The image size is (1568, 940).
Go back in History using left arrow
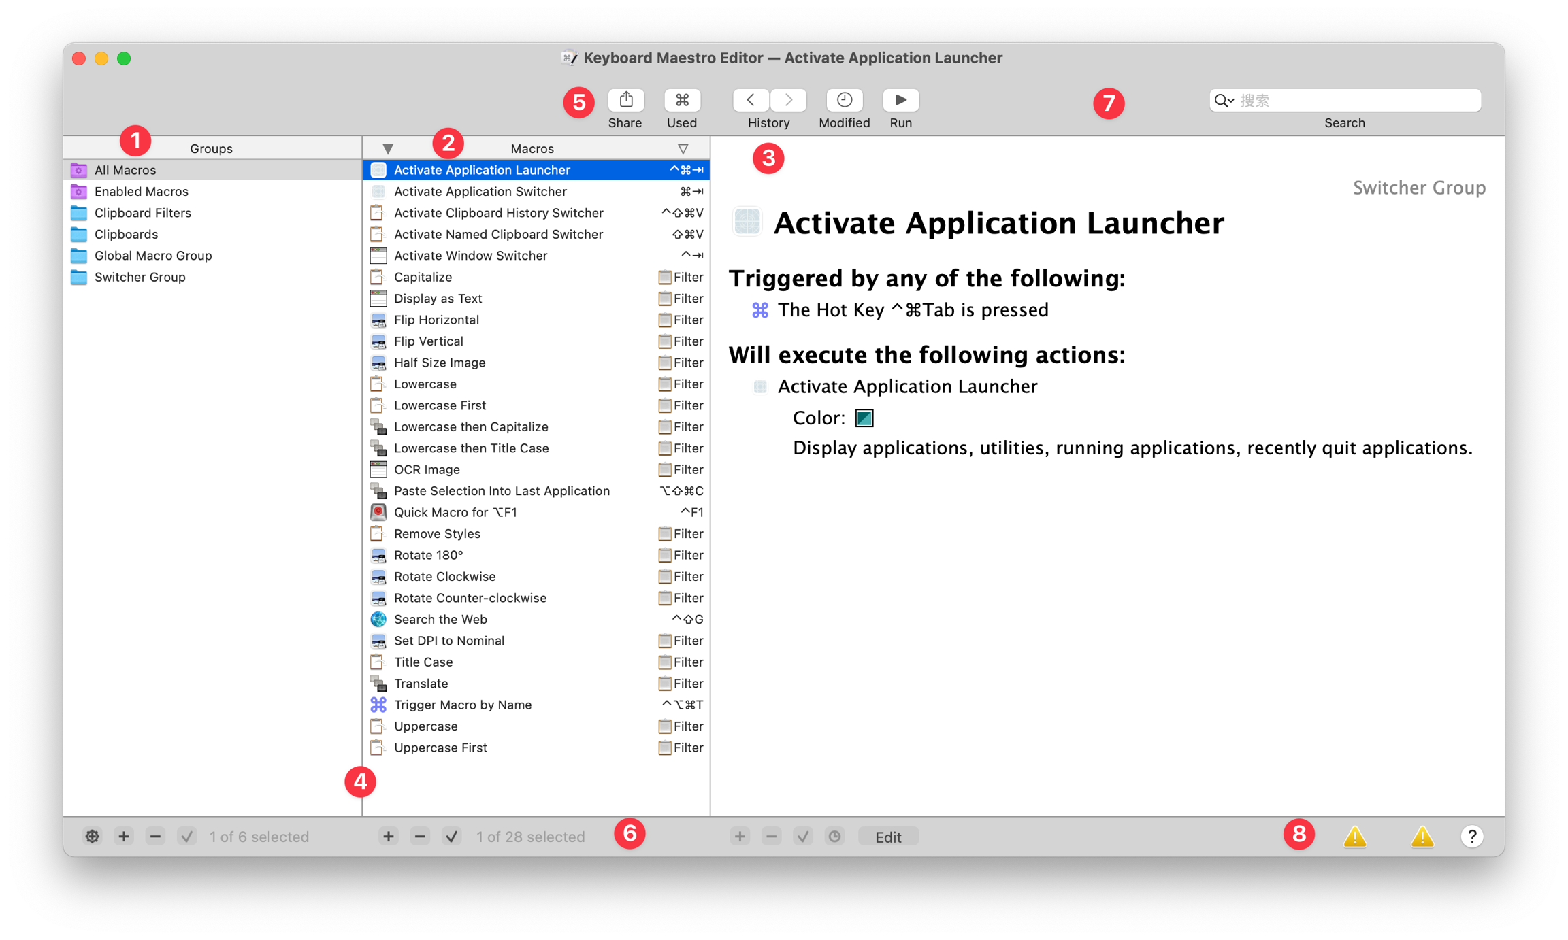tap(751, 100)
